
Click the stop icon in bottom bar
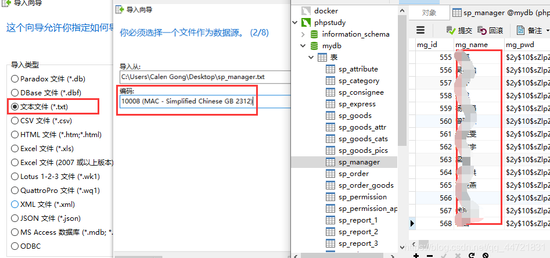[x=486, y=255]
